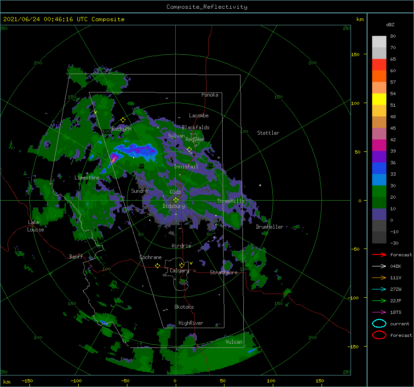Click the red forecast ellipse icon
Image resolution: width=414 pixels, height=387 pixels.
379,335
